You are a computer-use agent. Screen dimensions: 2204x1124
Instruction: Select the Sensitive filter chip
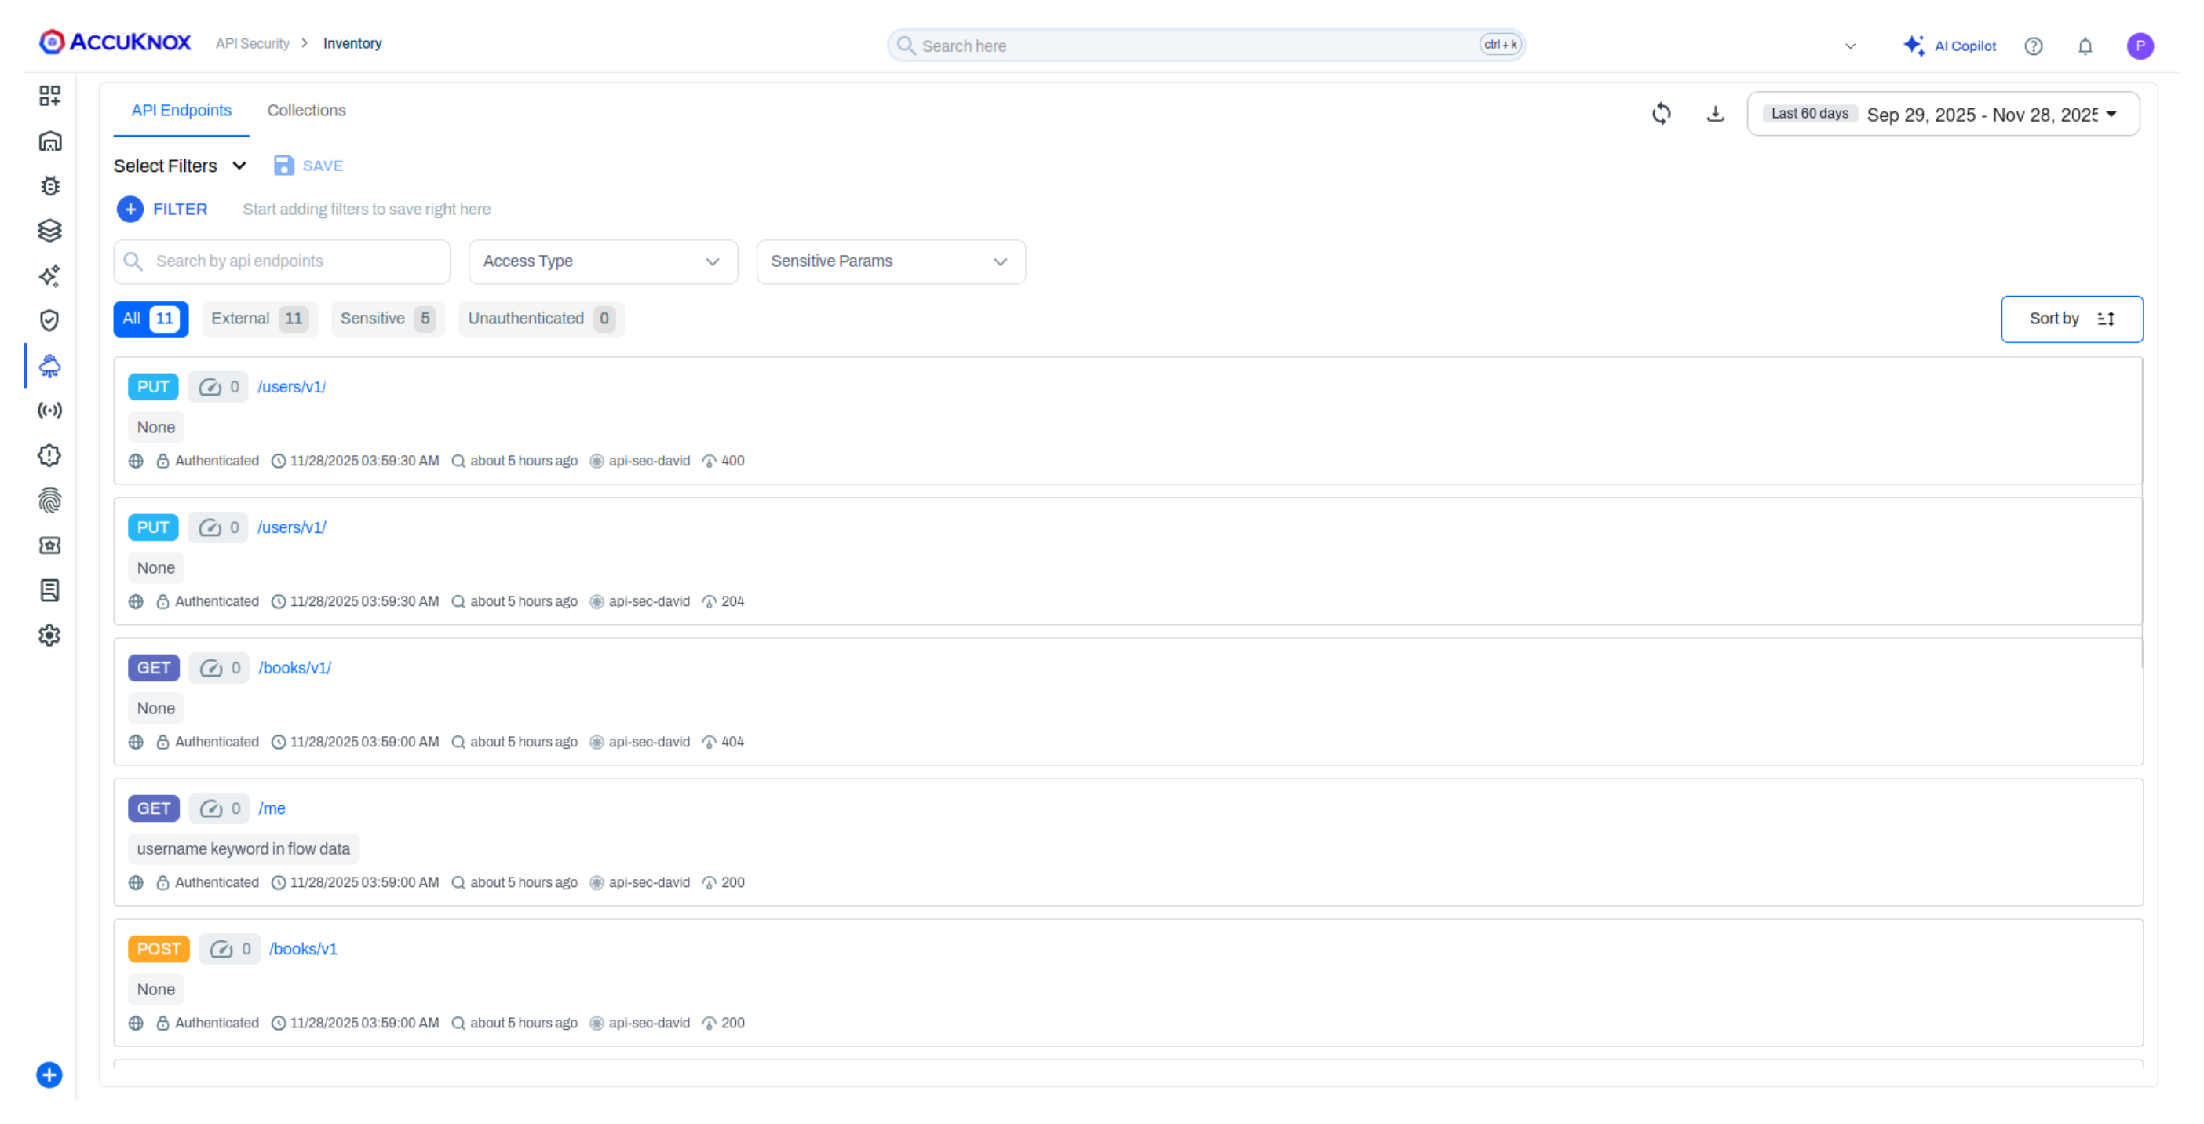[x=387, y=318]
